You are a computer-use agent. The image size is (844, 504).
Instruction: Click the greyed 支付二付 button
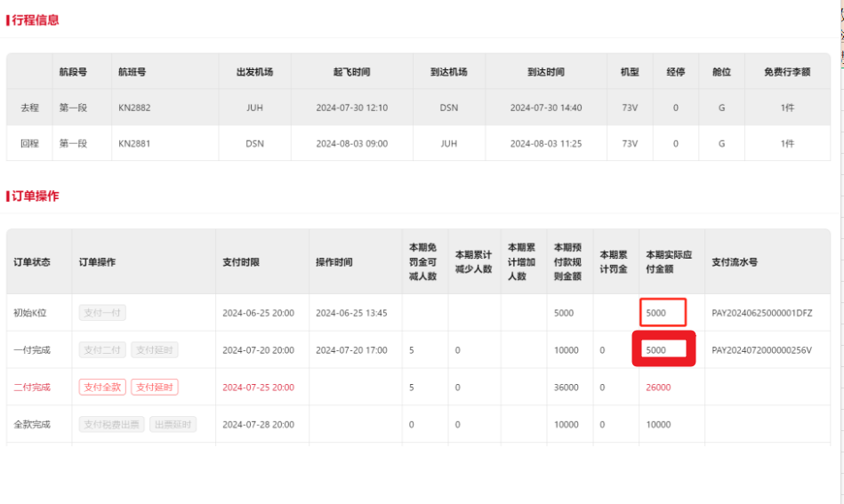pyautogui.click(x=102, y=350)
